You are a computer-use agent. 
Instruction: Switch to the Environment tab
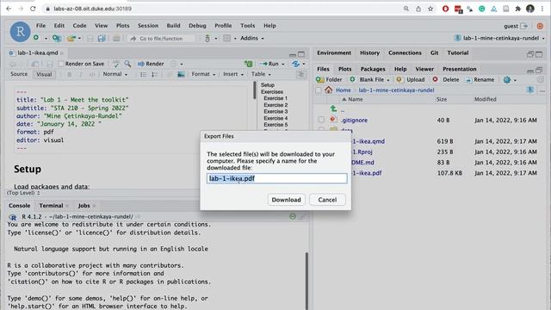334,53
